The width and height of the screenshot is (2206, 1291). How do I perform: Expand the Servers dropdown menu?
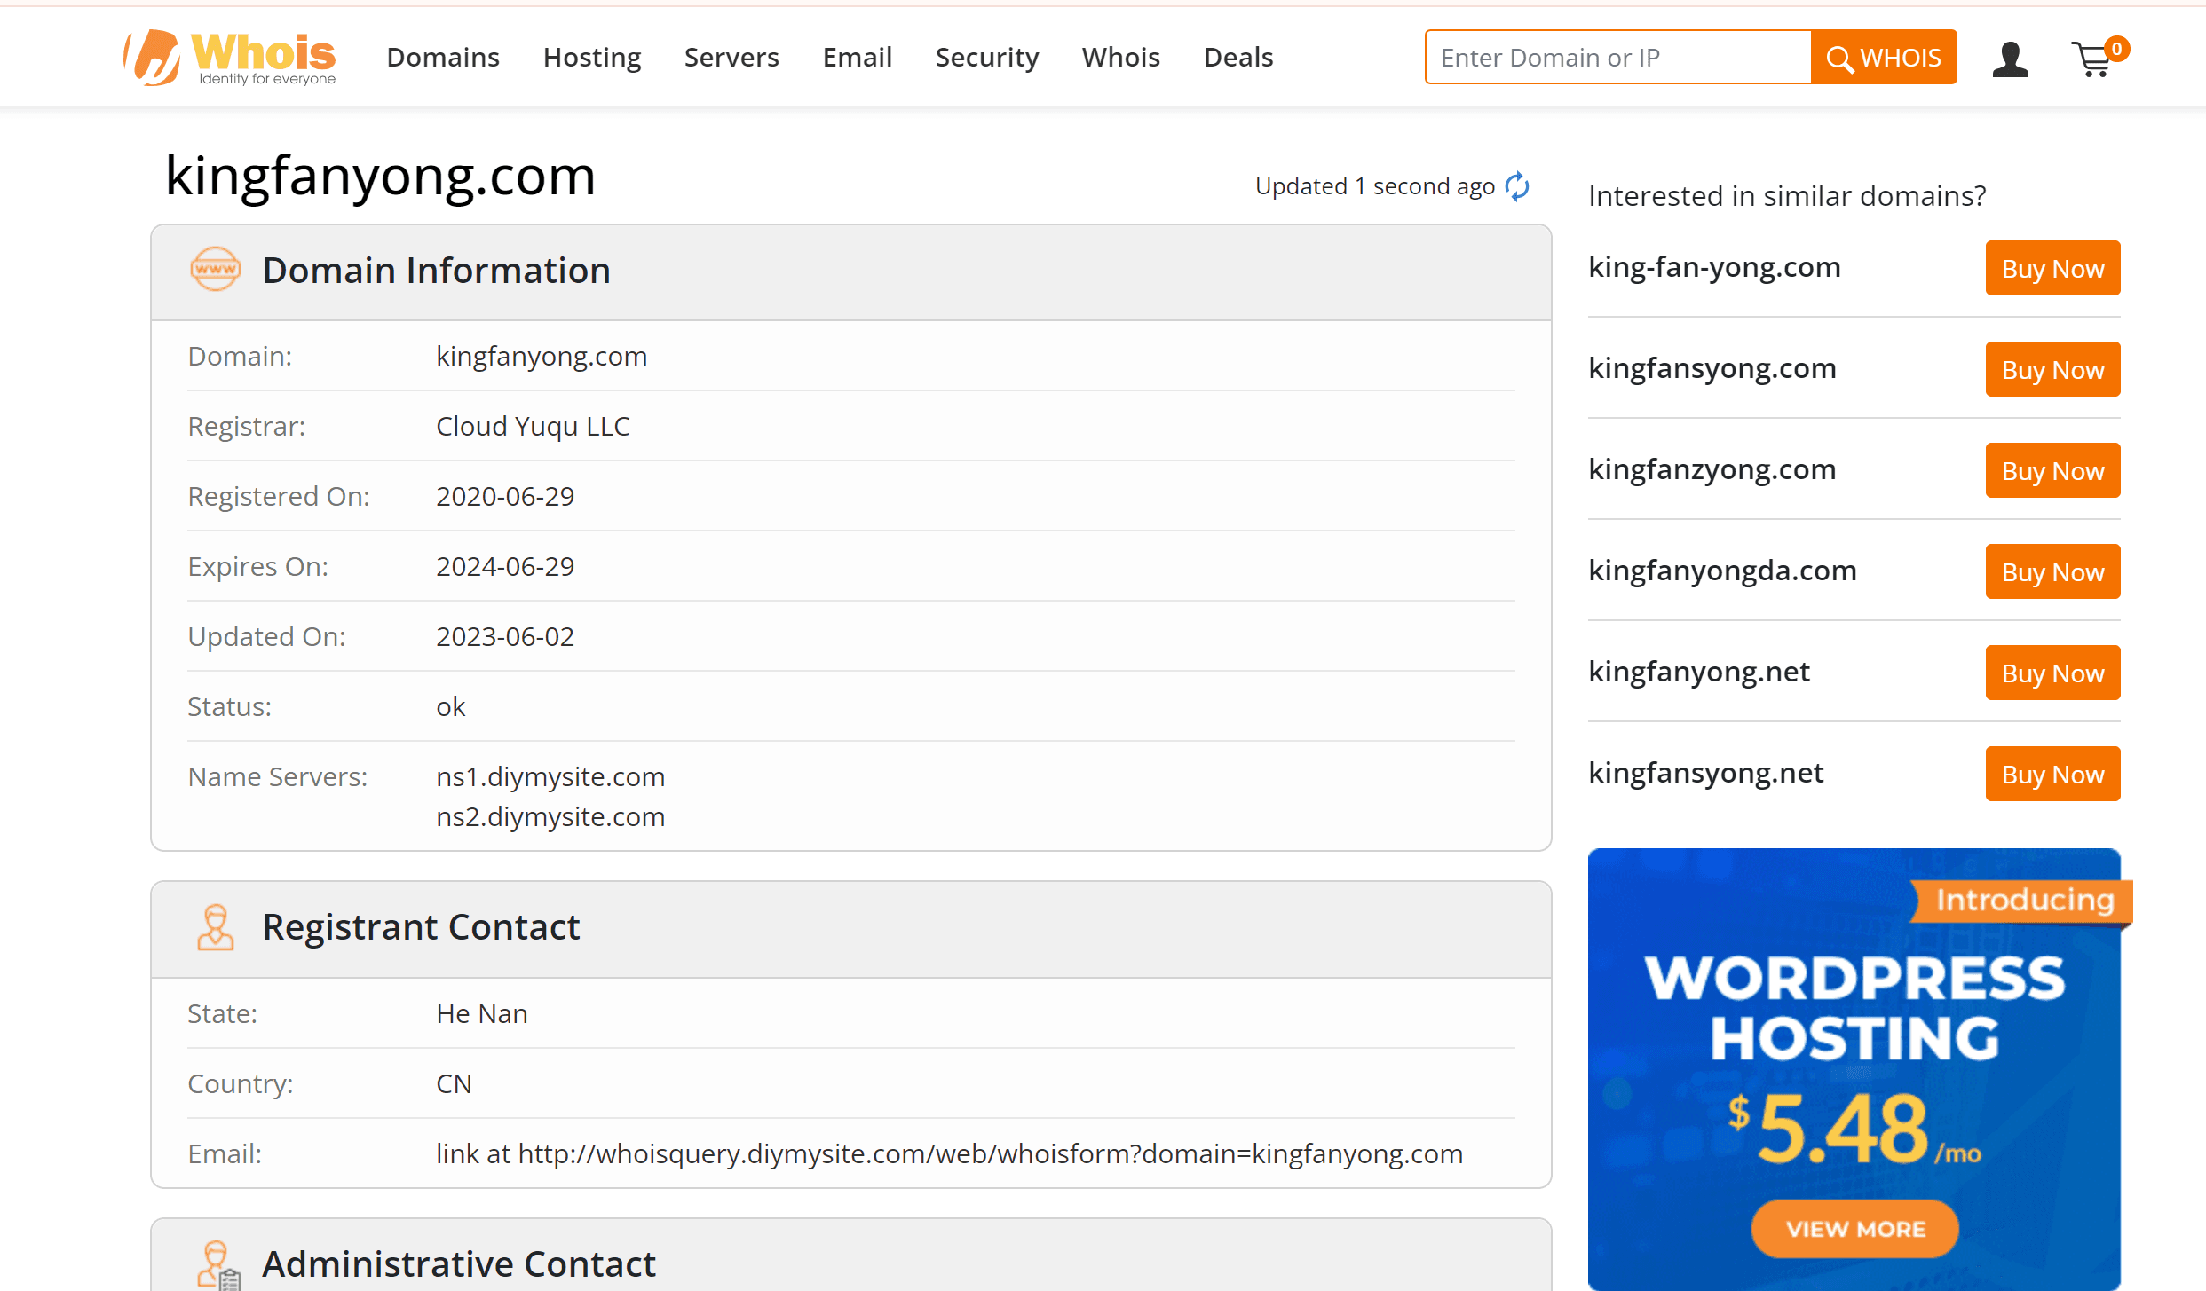tap(731, 57)
